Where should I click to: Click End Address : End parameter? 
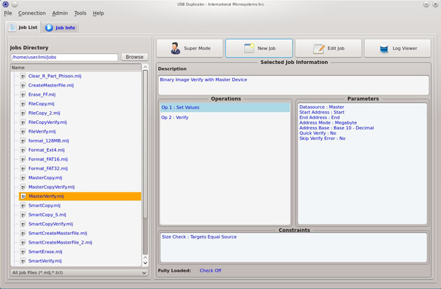tap(319, 118)
